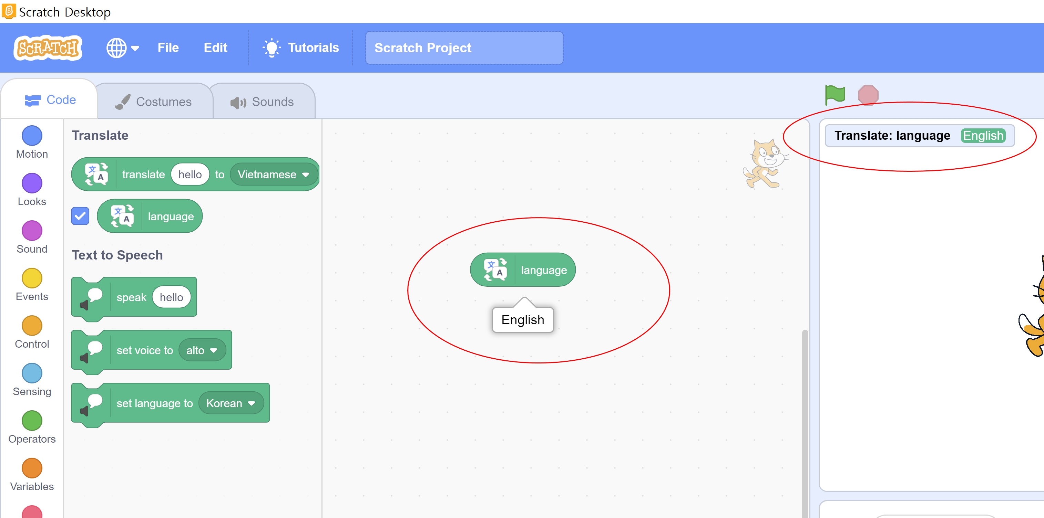Click the set language to block icon
This screenshot has height=518, width=1044.
pyautogui.click(x=91, y=405)
